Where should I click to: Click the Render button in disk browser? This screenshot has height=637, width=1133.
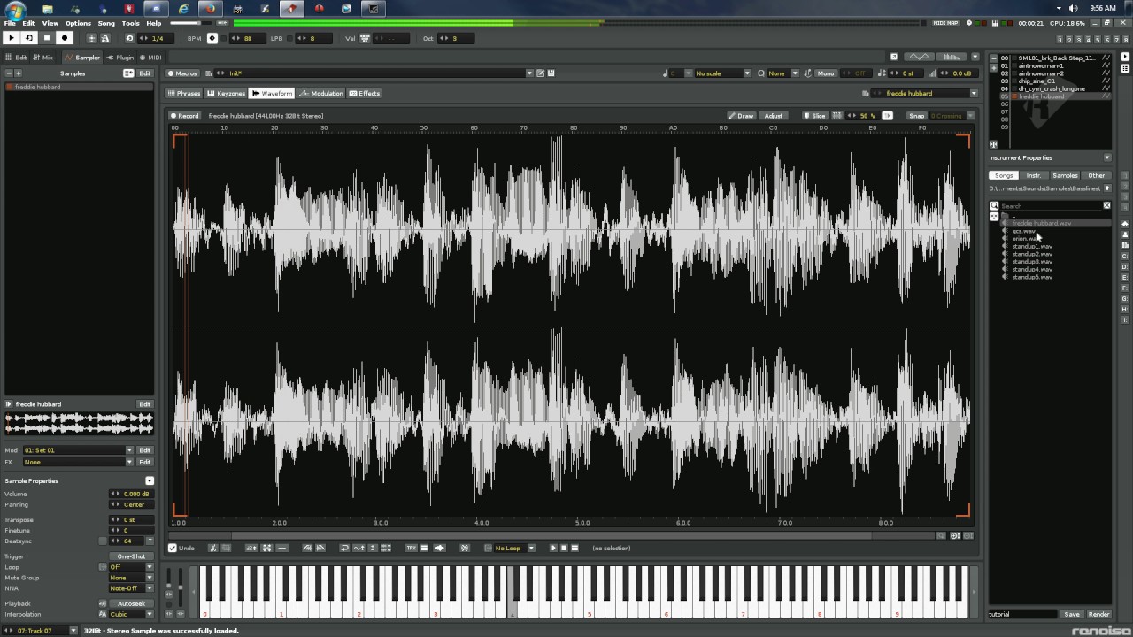tap(1098, 614)
